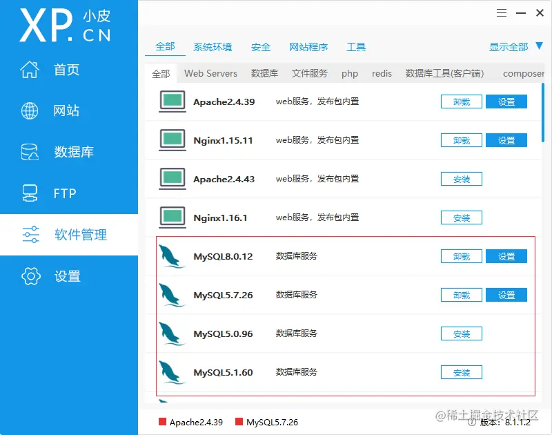The image size is (552, 435).
Task: Open the 首页 home page in sidebar
Action: (49, 69)
